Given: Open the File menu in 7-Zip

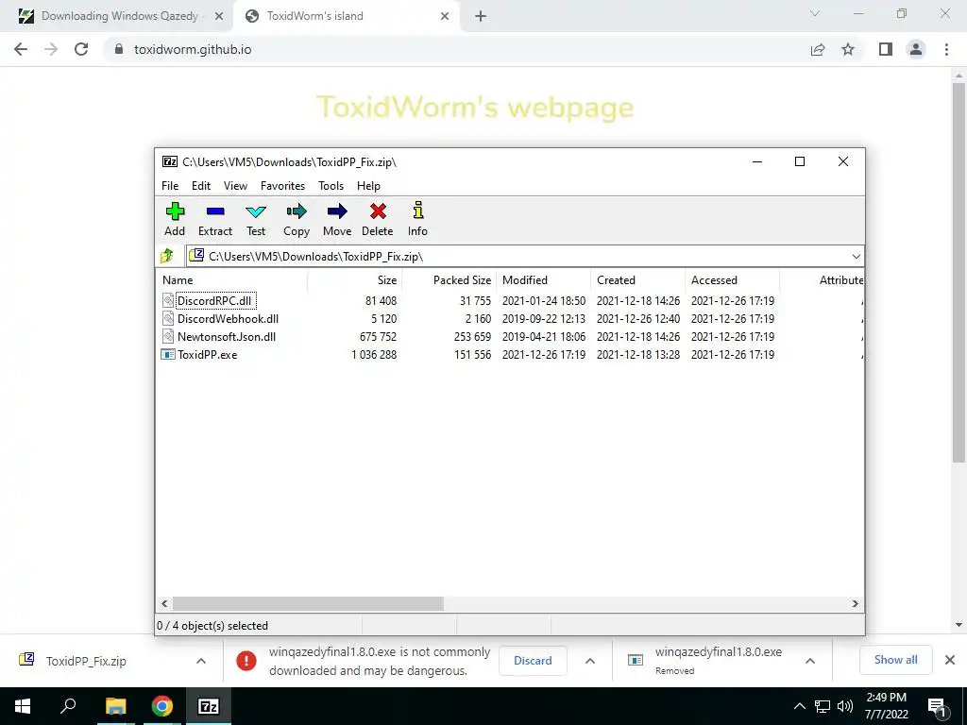Looking at the screenshot, I should coord(170,186).
